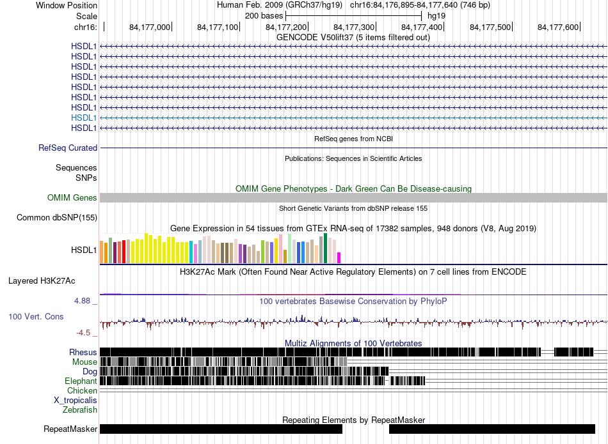Open the GENCODE V50lift37 track title

(353, 38)
